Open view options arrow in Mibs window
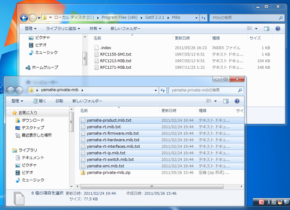Screen dimensions: 290x210 click(256, 29)
